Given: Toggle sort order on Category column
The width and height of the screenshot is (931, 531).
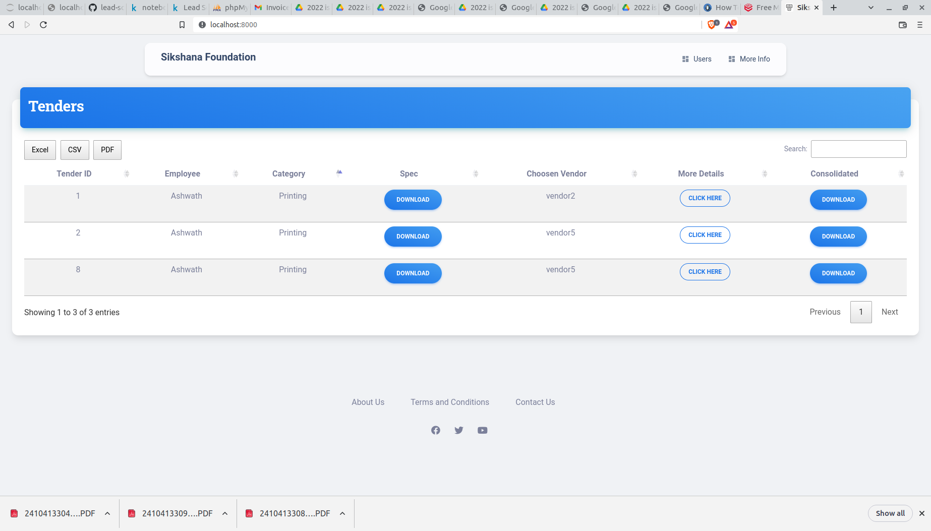Looking at the screenshot, I should pyautogui.click(x=288, y=173).
